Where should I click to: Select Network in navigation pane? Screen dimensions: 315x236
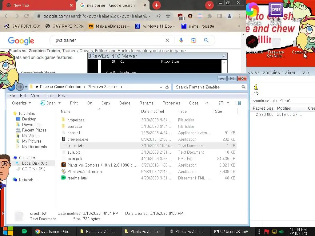point(26,180)
